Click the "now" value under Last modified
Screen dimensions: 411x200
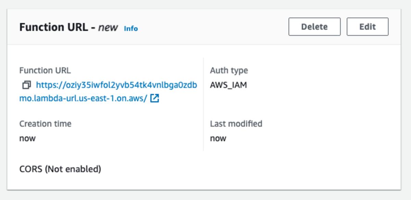click(x=218, y=138)
